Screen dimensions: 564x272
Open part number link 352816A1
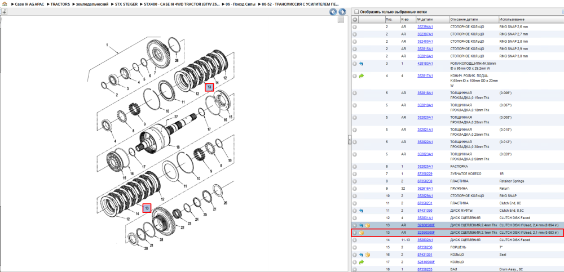[425, 56]
